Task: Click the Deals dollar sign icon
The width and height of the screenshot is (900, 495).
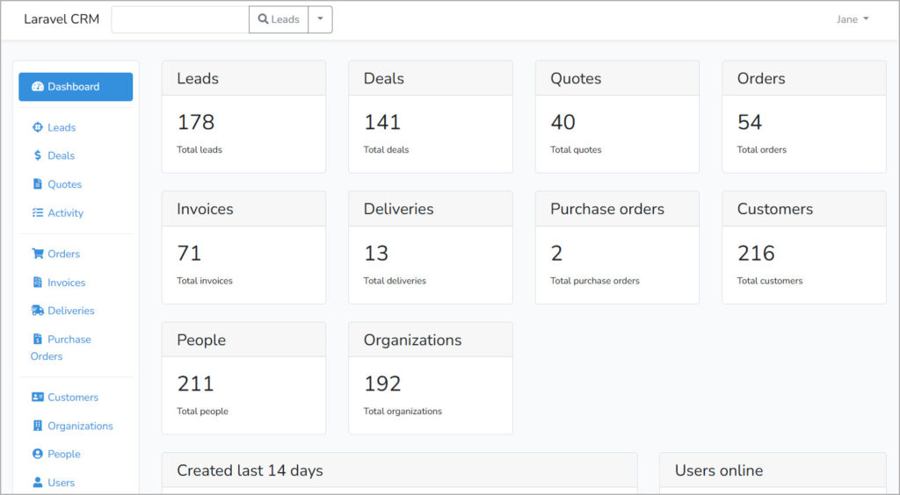Action: click(37, 155)
